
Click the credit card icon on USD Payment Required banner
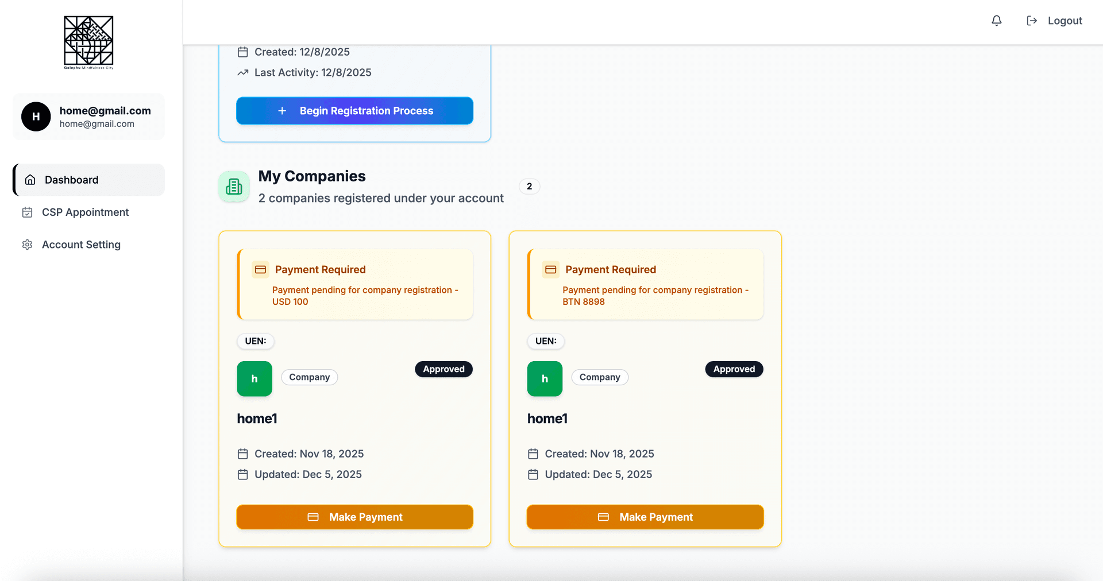260,269
